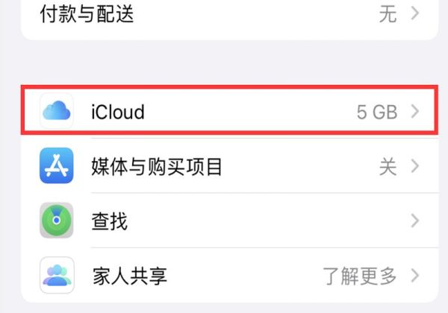Tap the 无 value for payment
448x313 pixels.
point(388,14)
